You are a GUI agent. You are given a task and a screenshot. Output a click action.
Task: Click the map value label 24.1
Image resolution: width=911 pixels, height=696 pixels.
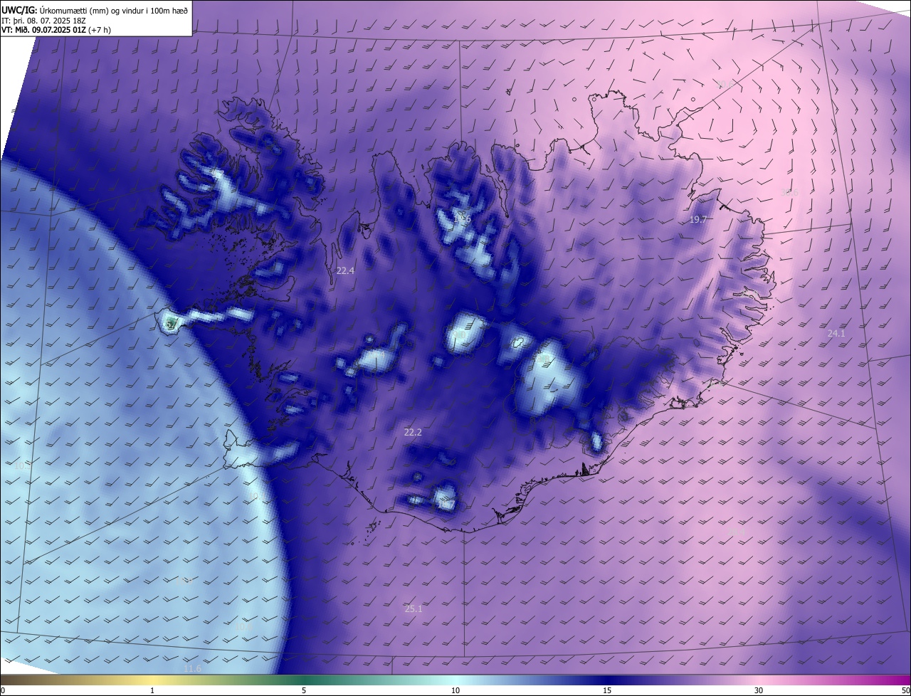click(x=836, y=333)
